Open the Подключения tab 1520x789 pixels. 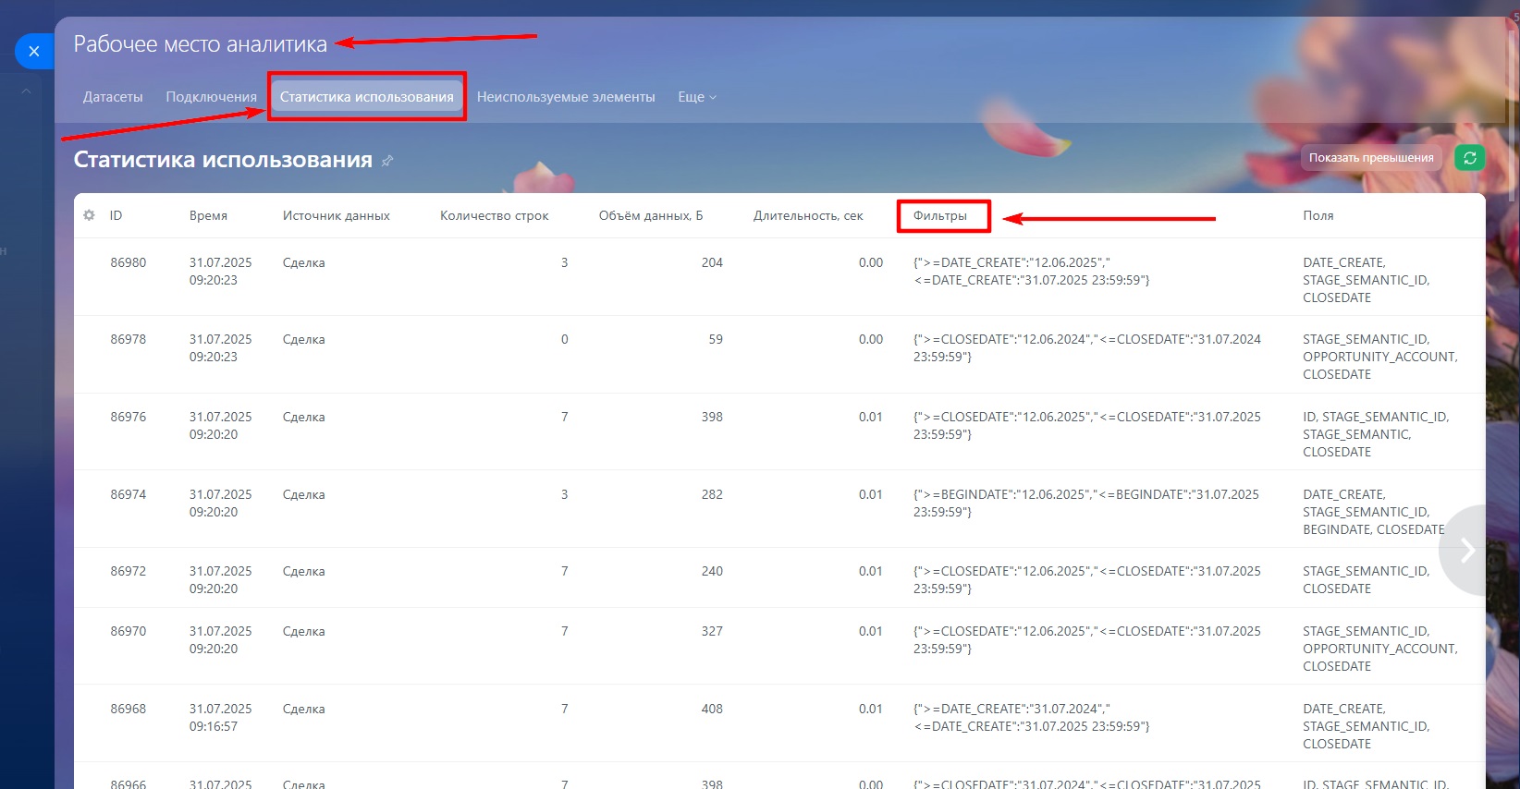tap(211, 97)
